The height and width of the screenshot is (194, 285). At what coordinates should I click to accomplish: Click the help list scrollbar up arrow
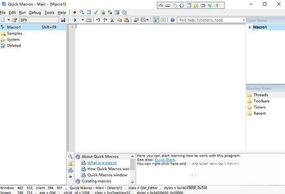pos(133,156)
